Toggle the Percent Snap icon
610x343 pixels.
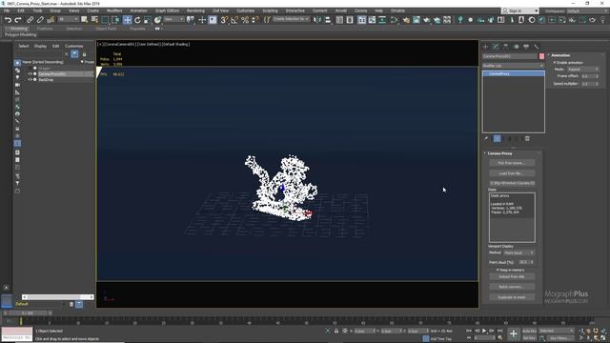[245, 20]
